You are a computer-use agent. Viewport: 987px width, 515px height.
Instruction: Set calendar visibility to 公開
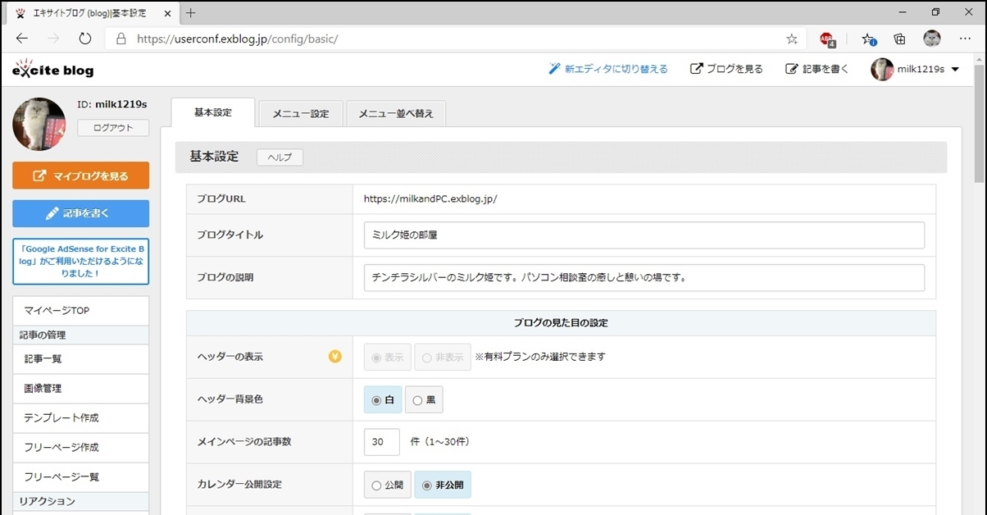[388, 485]
